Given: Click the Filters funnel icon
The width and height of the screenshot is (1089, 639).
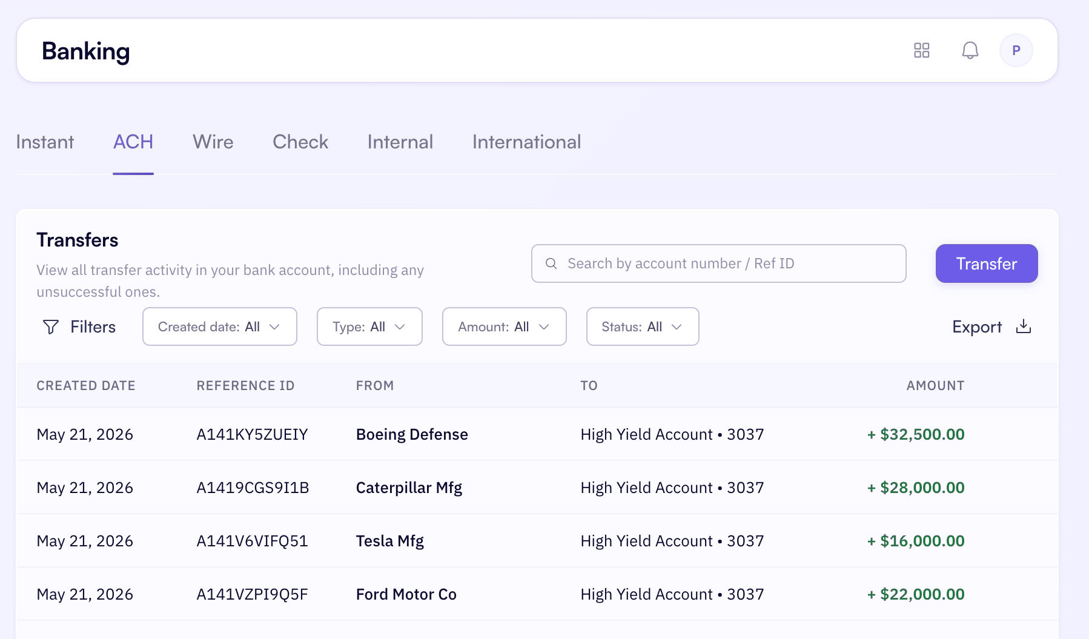Looking at the screenshot, I should (51, 327).
